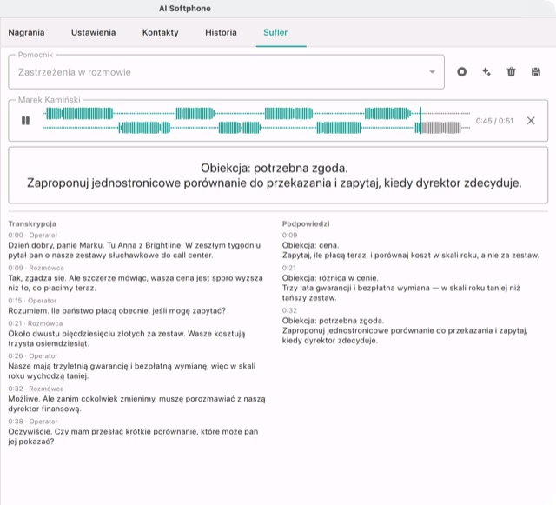Click 'Około dwustu pięćdziesięciu złotych' line
The height and width of the screenshot is (505, 556).
pyautogui.click(x=127, y=339)
